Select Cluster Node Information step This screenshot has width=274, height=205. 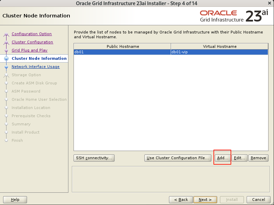tap(39, 58)
